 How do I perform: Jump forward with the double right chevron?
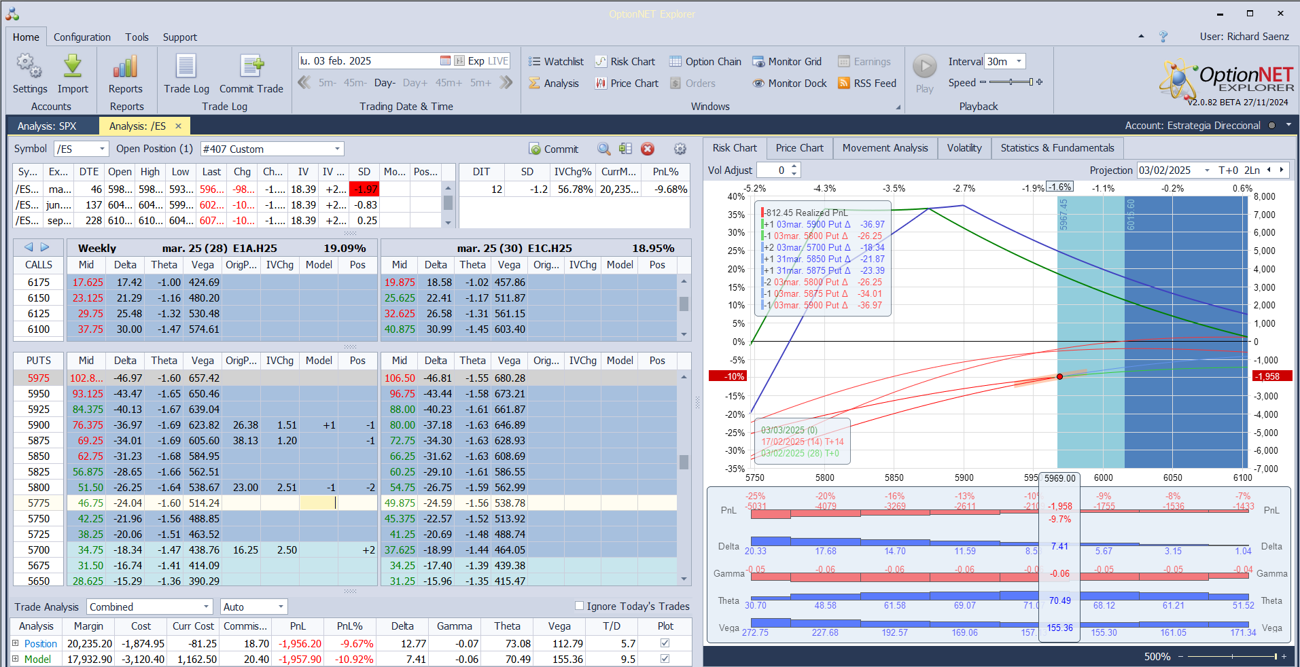click(x=506, y=83)
